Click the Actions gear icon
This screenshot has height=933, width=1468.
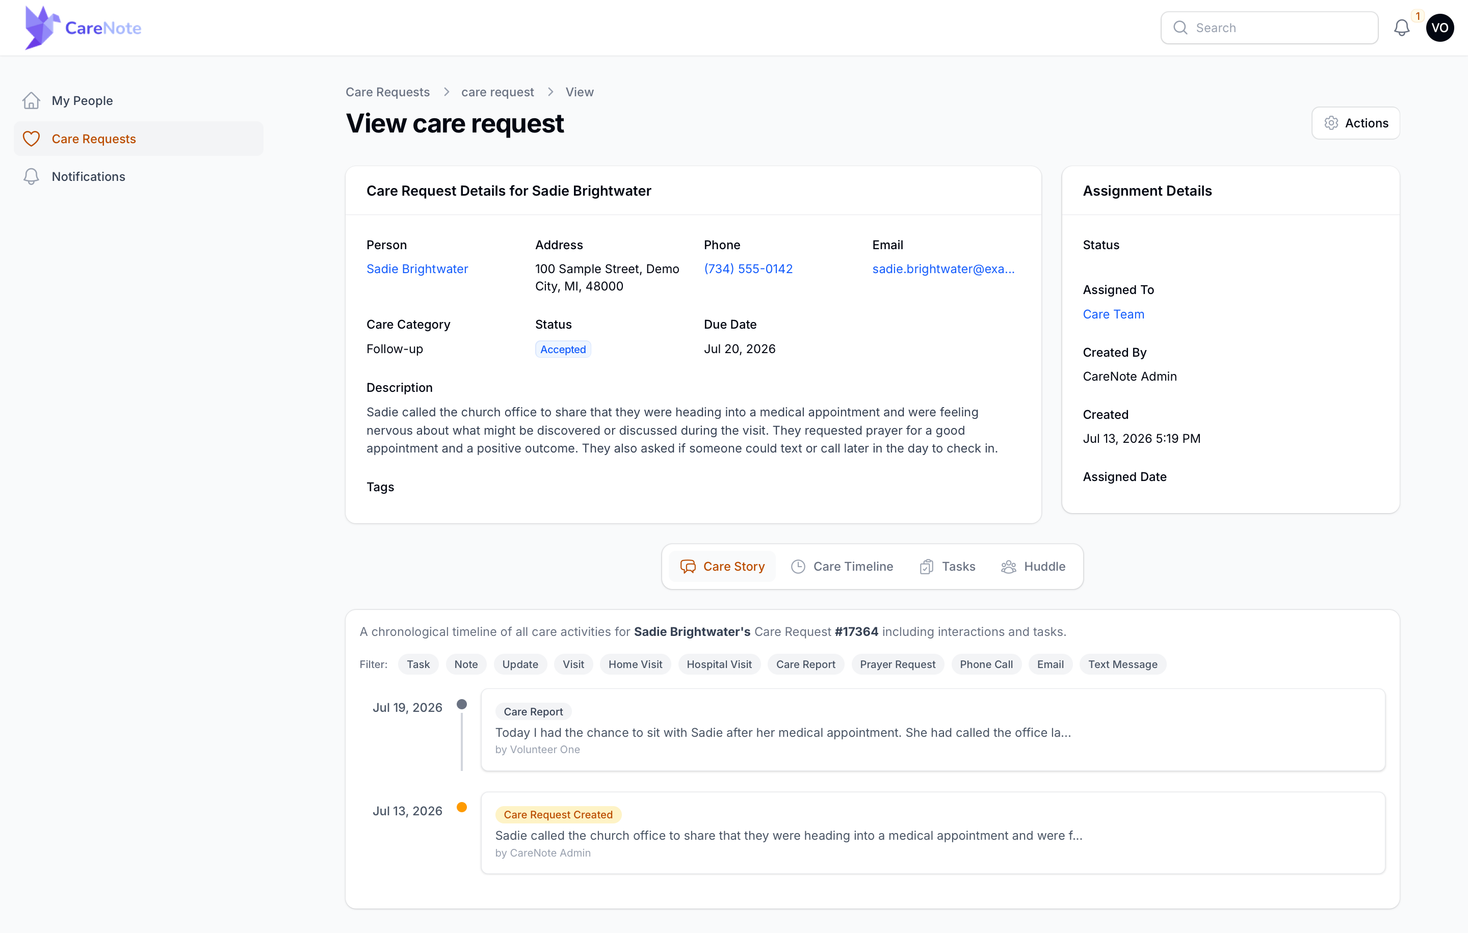[x=1331, y=122]
